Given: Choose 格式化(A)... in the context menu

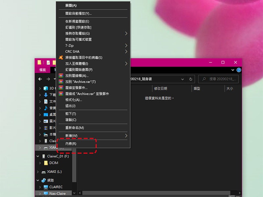Looking at the screenshot, I should (x=93, y=100).
